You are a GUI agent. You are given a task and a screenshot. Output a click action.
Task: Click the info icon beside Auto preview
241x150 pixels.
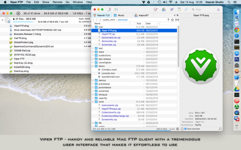click(x=182, y=129)
